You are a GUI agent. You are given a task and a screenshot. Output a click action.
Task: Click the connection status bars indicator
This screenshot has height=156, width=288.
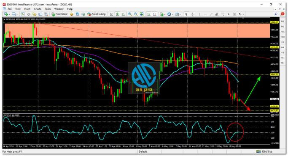[258, 152]
